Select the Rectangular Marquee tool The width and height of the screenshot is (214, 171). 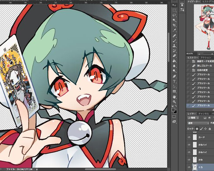point(174,10)
